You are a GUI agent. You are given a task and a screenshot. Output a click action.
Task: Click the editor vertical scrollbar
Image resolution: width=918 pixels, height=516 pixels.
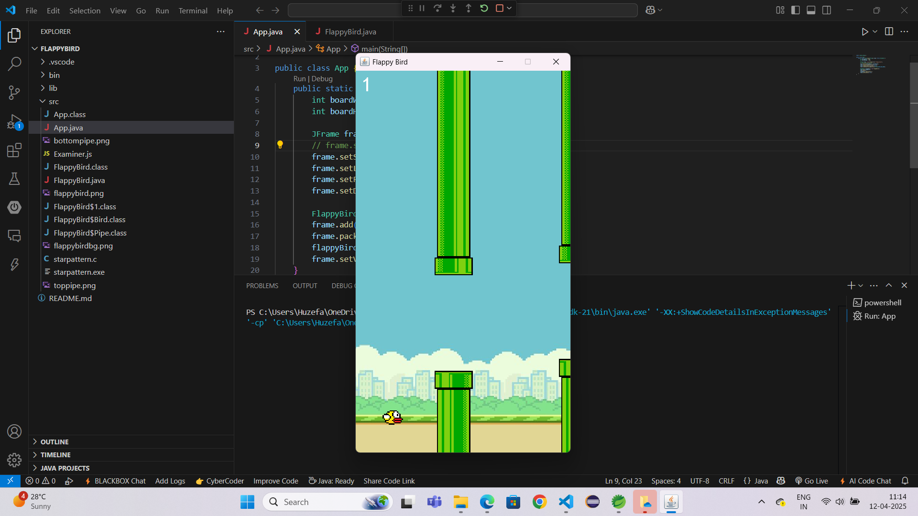pyautogui.click(x=914, y=115)
